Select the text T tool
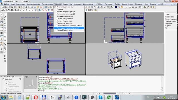178x100 pixels. [x=5, y=56]
